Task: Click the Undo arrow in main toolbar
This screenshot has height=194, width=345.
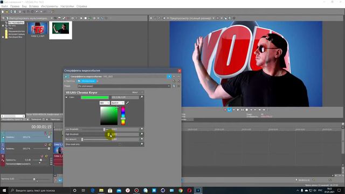Action: [x=37, y=12]
